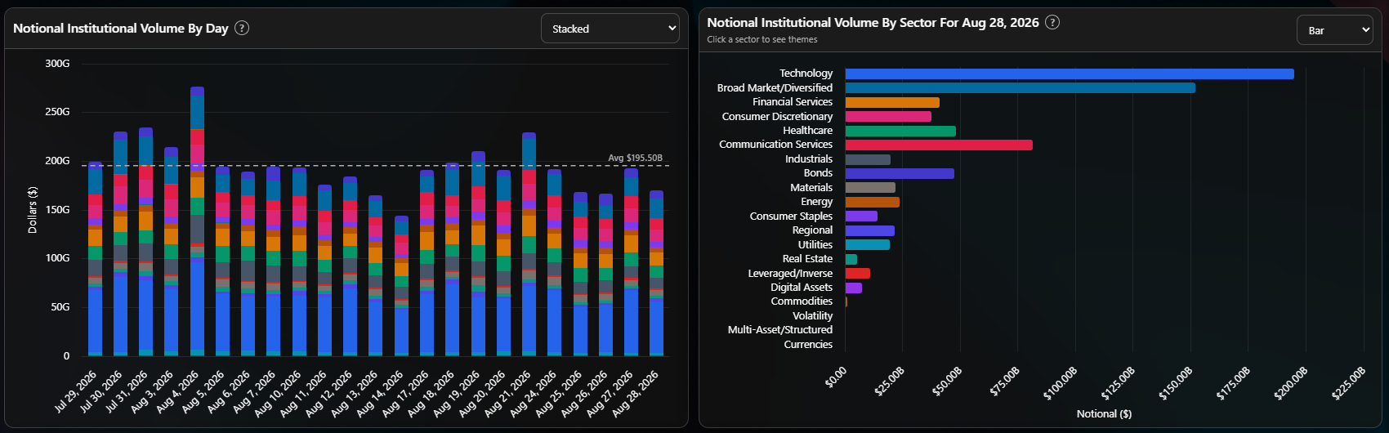The width and height of the screenshot is (1389, 433).
Task: Click the Aug 25, 2026 stacked bar
Action: pos(580,275)
